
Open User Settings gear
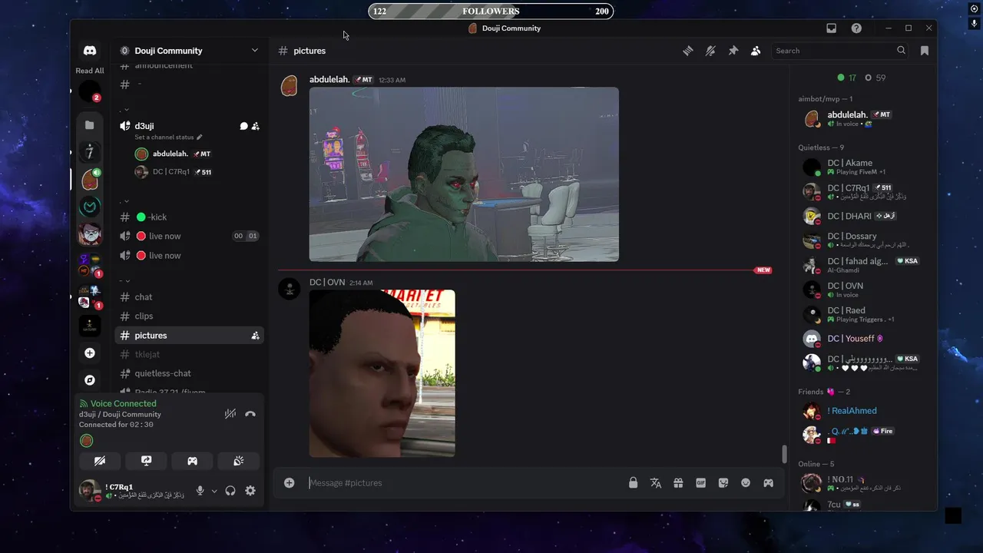coord(250,491)
